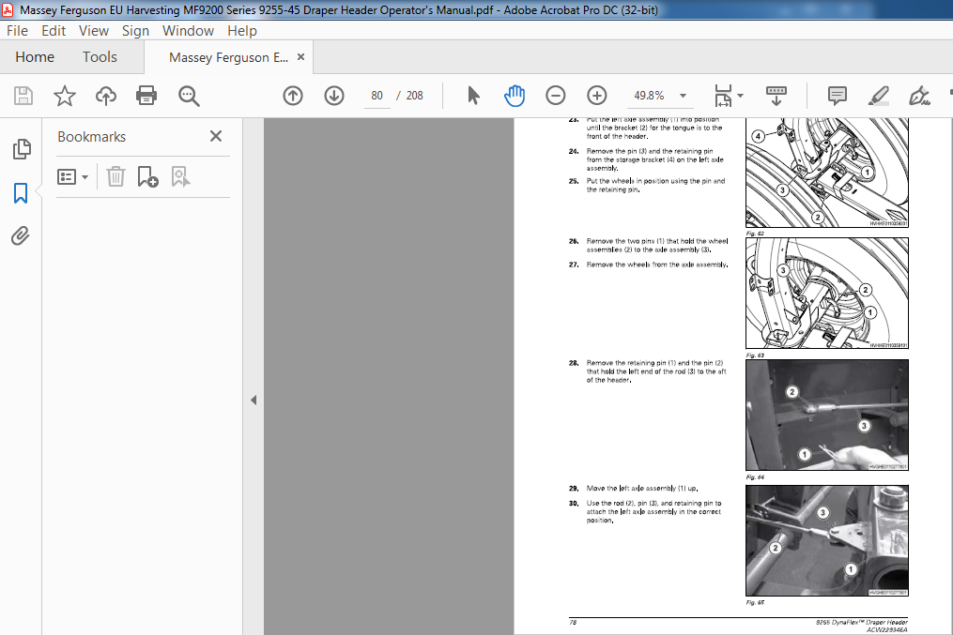Open the Window menu
The height and width of the screenshot is (635, 953).
(188, 30)
